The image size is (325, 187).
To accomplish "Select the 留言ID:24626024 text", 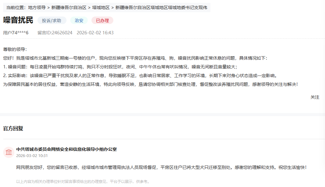I will pyautogui.click(x=55, y=33).
